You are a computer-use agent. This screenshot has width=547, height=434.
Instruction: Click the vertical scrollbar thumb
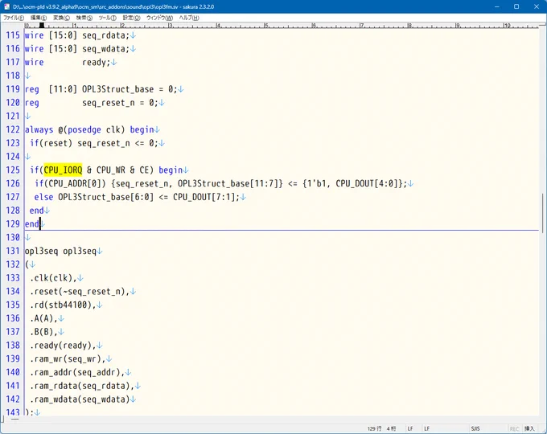point(542,213)
